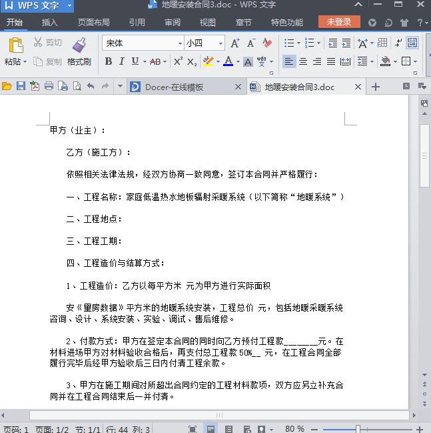Apply paragraph shading fill color
The width and height of the screenshot is (431, 433).
pyautogui.click(x=385, y=61)
